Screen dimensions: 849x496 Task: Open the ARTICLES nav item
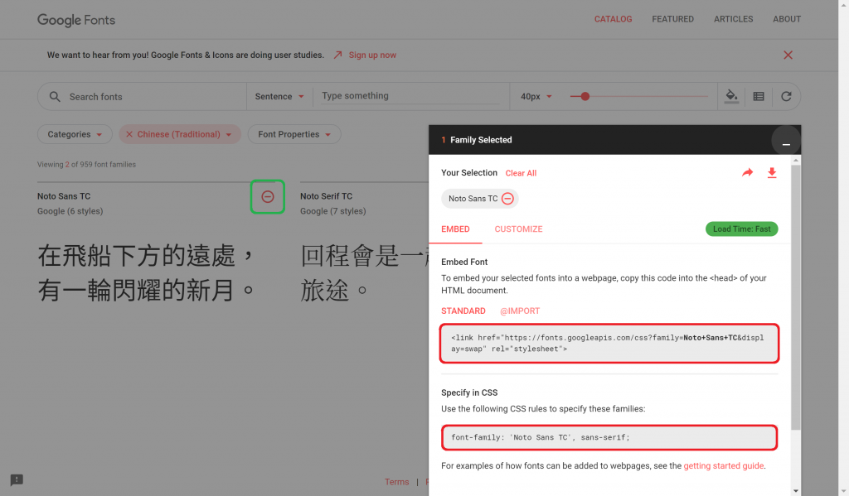pos(733,19)
